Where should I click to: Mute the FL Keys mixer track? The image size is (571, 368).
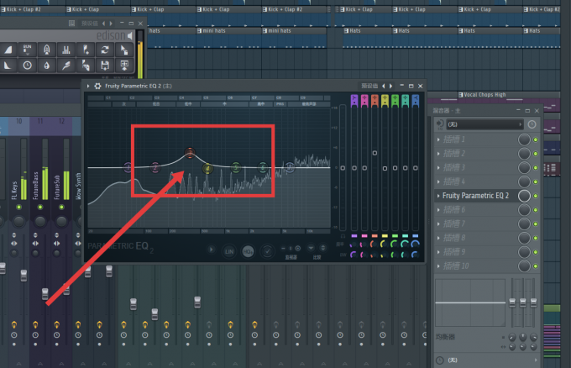[x=19, y=208]
